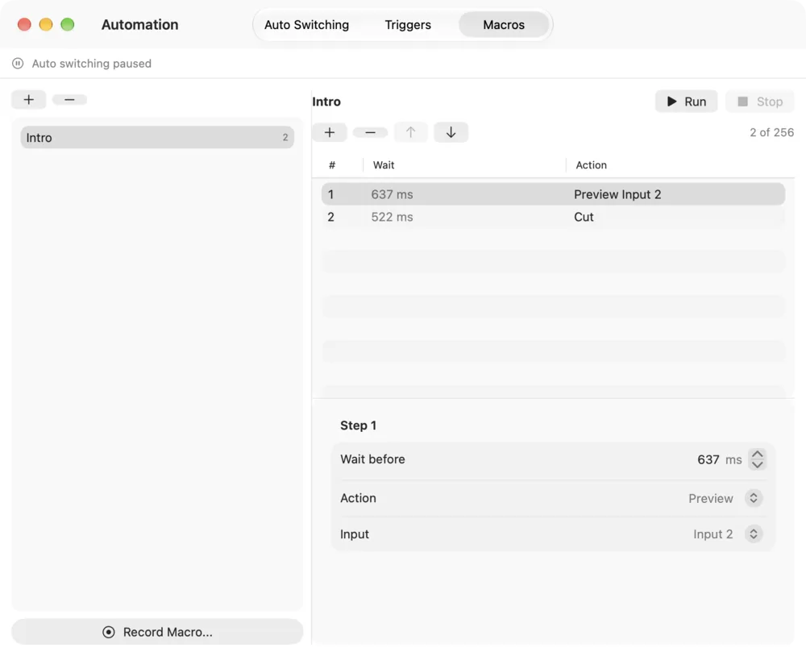Move selected step down arrow
Image resolution: width=806 pixels, height=656 pixels.
click(451, 133)
